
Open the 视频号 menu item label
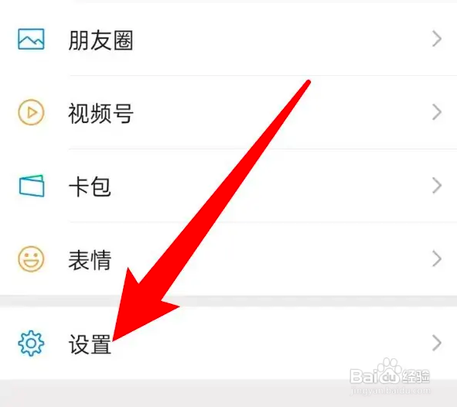[101, 114]
